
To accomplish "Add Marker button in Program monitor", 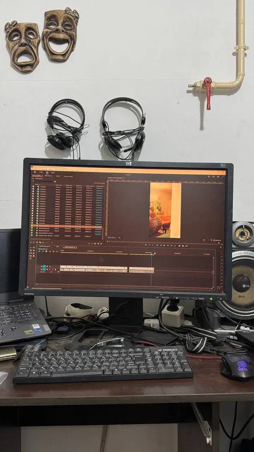I will [x=146, y=245].
